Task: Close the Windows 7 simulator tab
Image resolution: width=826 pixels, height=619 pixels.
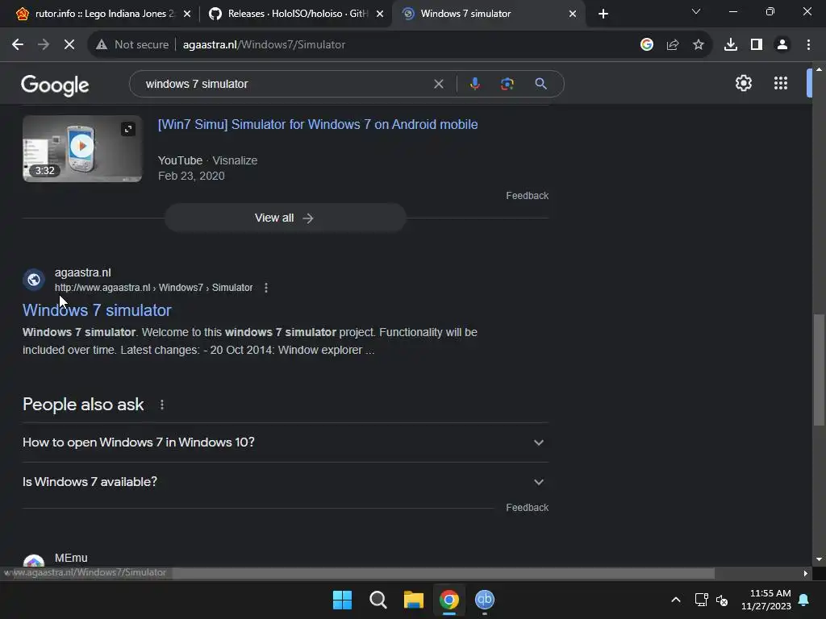Action: (573, 14)
